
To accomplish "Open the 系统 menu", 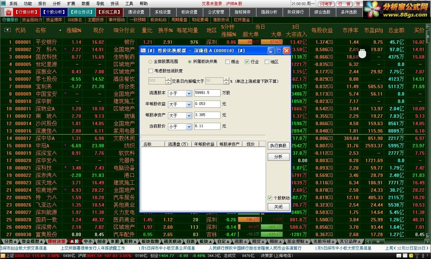I will (13, 4).
